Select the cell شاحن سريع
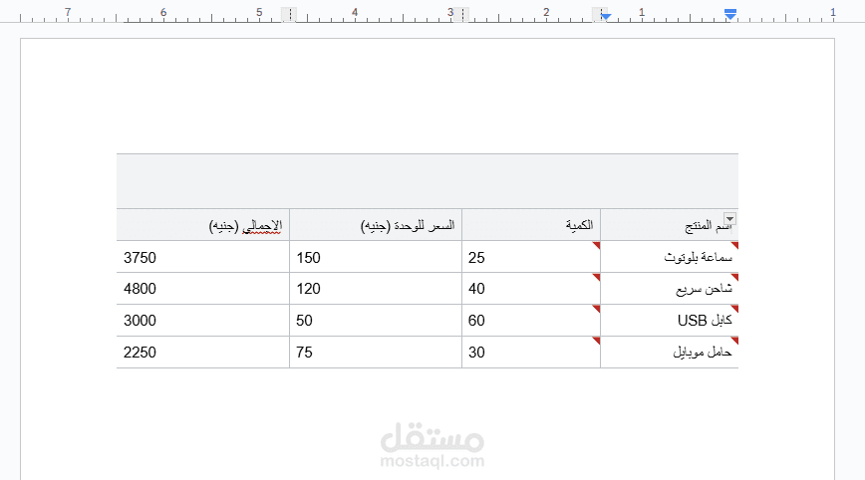This screenshot has height=480, width=865. (669, 289)
